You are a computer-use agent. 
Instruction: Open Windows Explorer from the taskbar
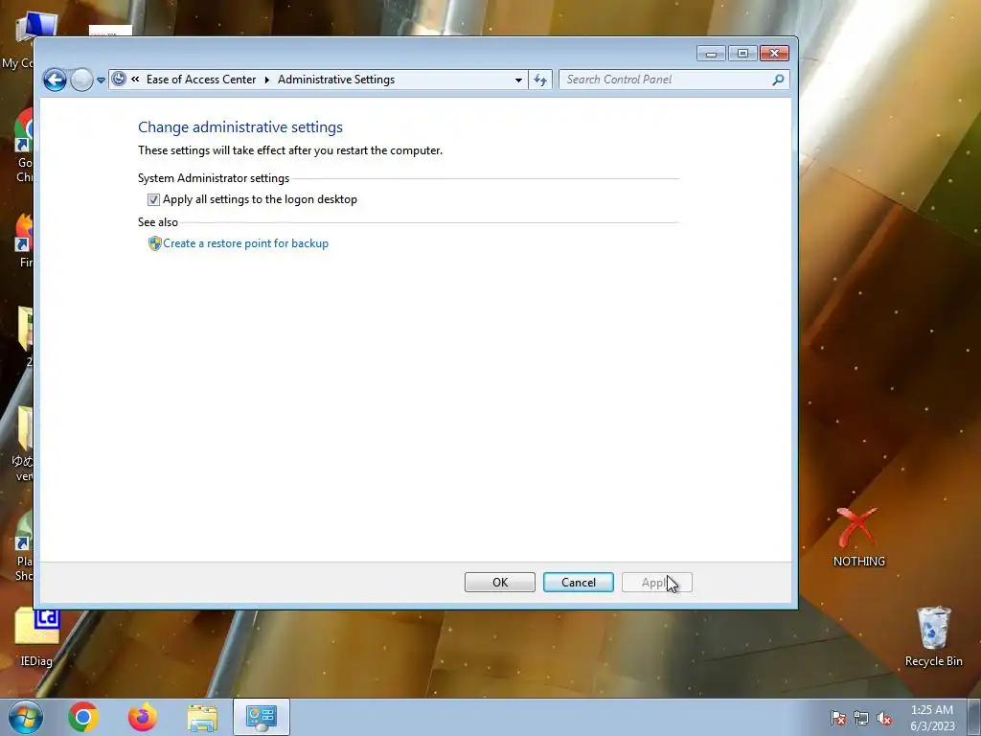202,717
